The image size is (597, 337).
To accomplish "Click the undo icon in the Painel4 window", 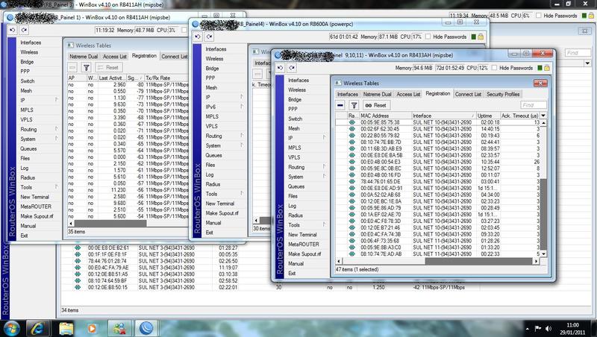I will [x=198, y=37].
